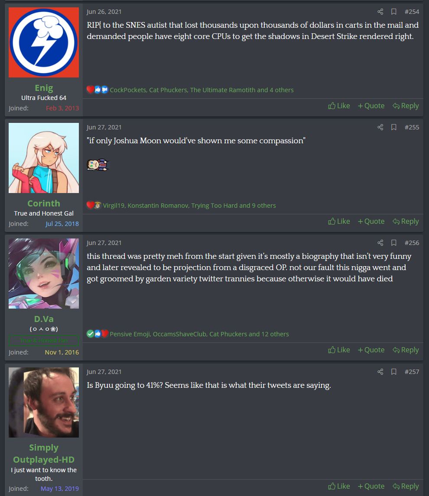Open reaction icons list on Enig's post
The image size is (429, 496).
pos(97,90)
